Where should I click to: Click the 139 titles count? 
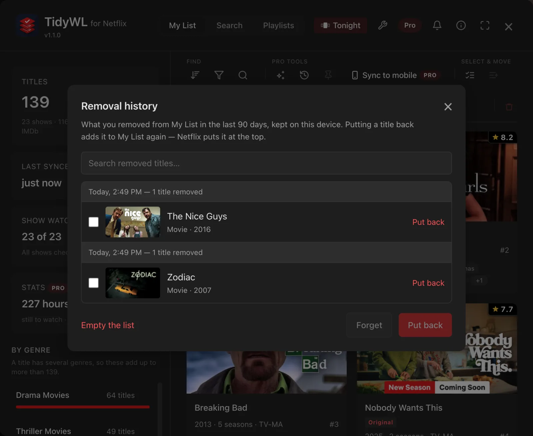[36, 102]
